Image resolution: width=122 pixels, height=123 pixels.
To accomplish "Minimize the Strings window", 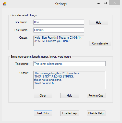I will (x=99, y=3).
